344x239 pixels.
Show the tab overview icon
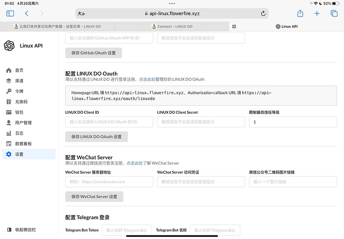pyautogui.click(x=334, y=13)
